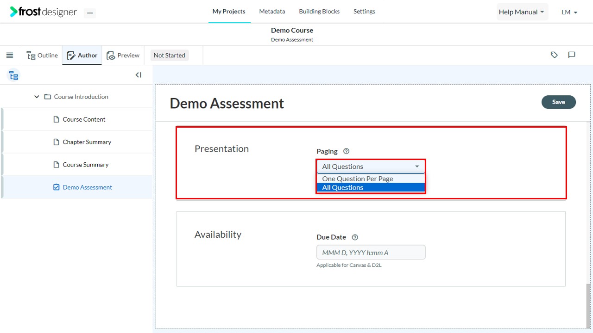Open the Paging dropdown showing All Questions
This screenshot has height=333, width=593.
371,166
